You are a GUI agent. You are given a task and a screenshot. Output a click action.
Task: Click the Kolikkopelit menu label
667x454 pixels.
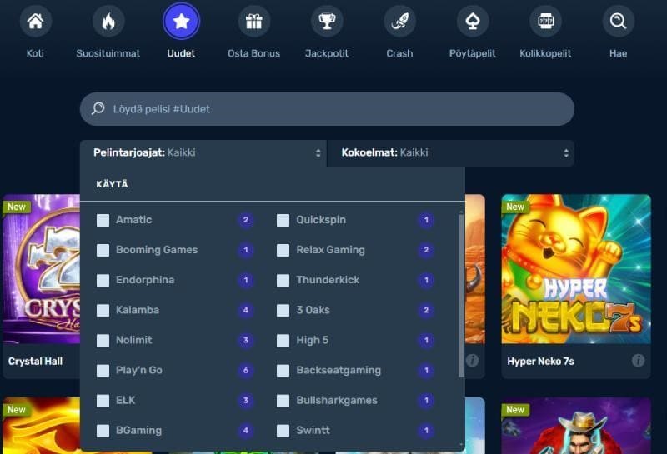(x=545, y=53)
